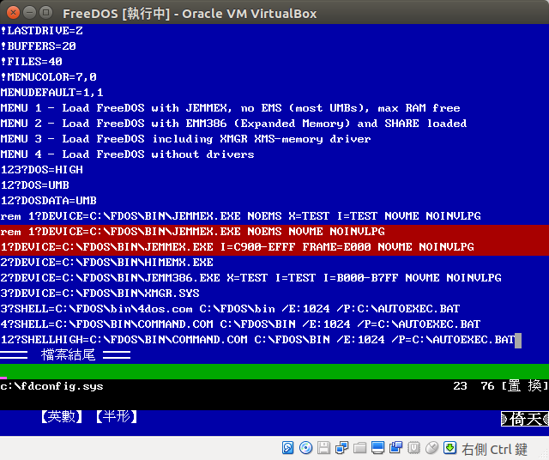The image size is (549, 460).
Task: Toggle the 【半形】 half-width indicator
Action: (117, 416)
